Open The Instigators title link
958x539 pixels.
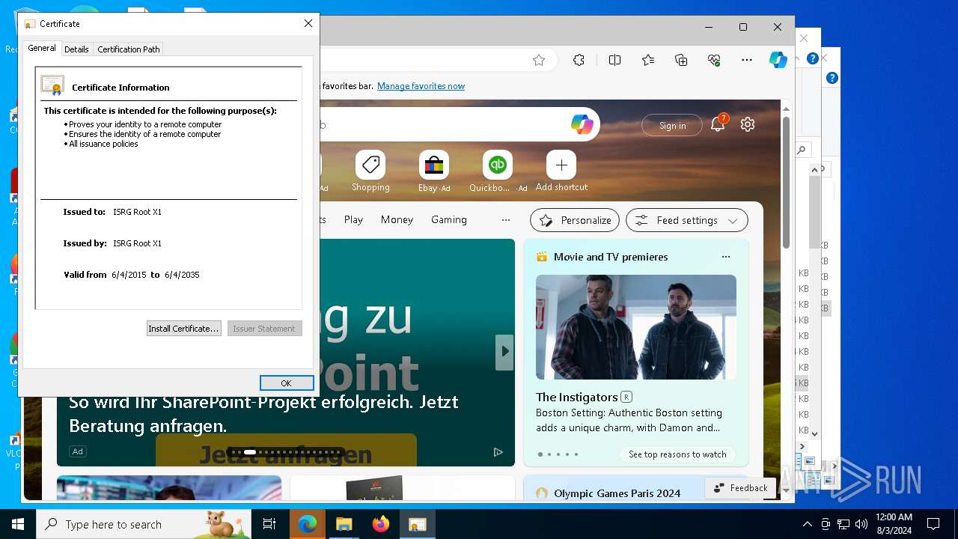click(x=577, y=397)
